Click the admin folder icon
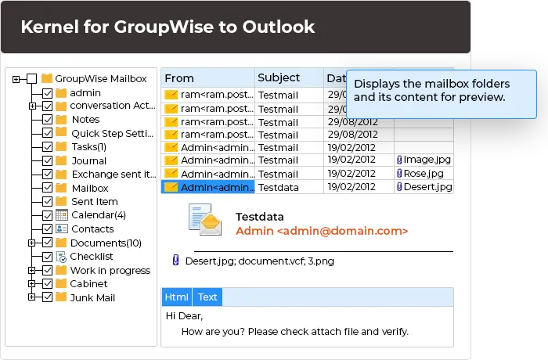The image size is (548, 360). [x=61, y=93]
